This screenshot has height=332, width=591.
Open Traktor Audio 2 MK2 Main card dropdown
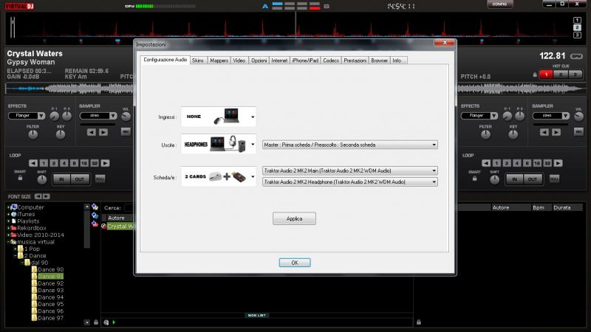349,170
